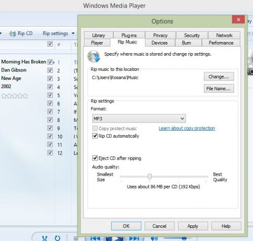Click the genre text New Age
This screenshot has width=253, height=241.
click(11, 78)
